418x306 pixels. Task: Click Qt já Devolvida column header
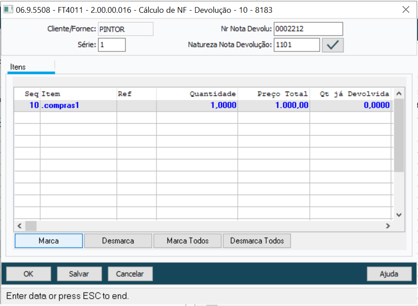(x=351, y=94)
